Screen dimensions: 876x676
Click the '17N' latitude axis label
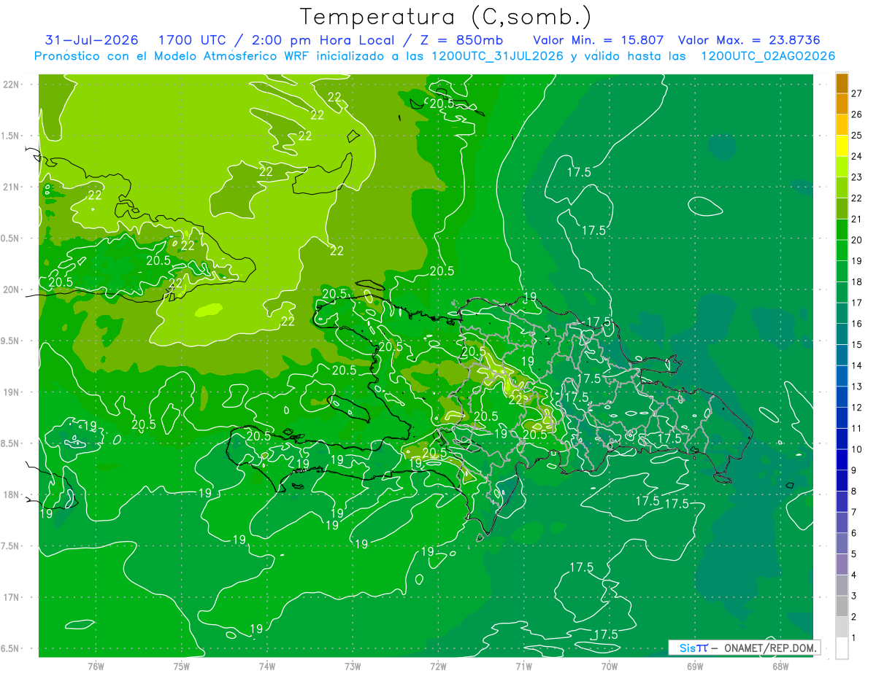pyautogui.click(x=11, y=597)
